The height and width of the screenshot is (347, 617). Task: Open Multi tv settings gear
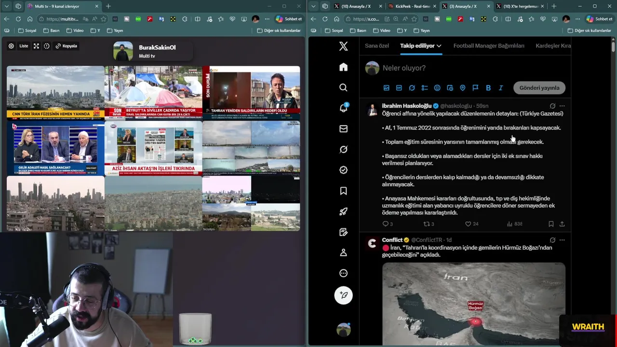coord(11,46)
